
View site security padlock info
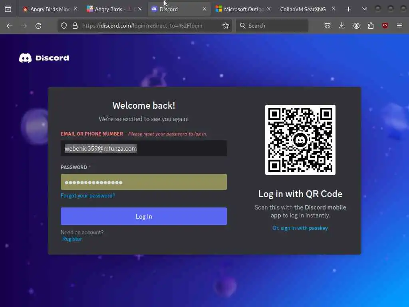click(x=75, y=26)
